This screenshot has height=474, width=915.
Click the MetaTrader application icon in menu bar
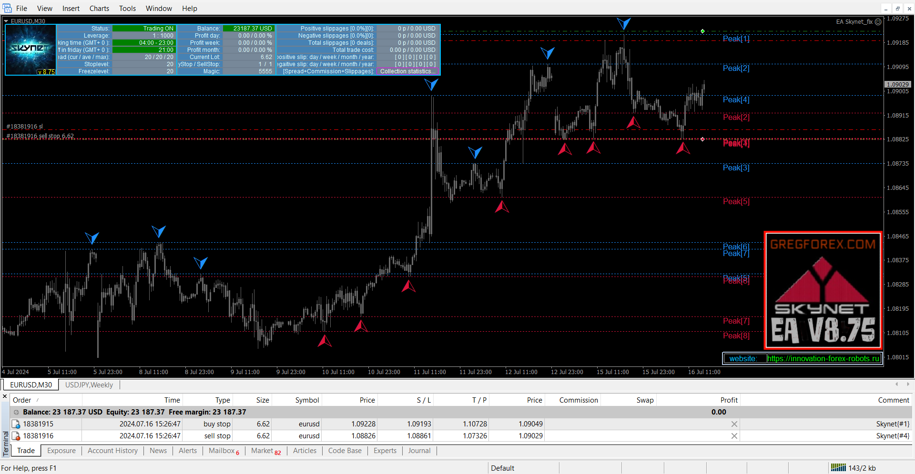[7, 8]
